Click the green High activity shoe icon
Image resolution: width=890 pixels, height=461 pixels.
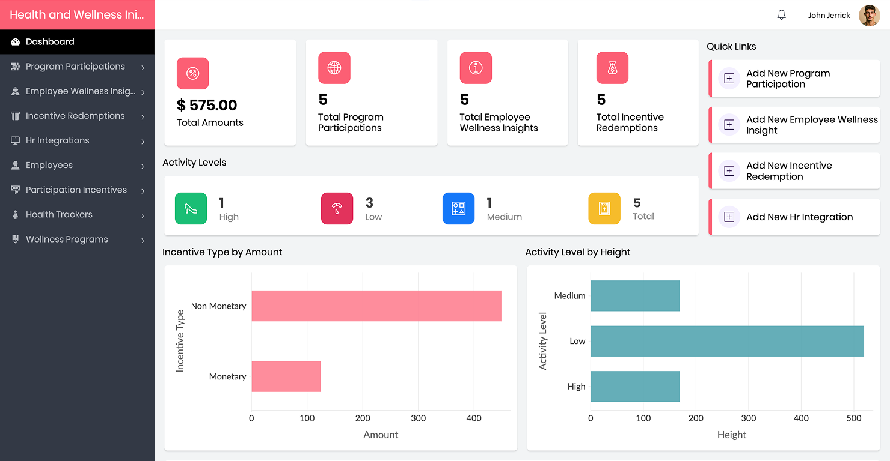(x=191, y=209)
